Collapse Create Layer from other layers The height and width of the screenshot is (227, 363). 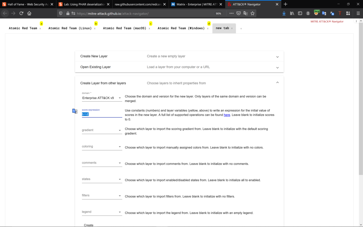click(179, 83)
